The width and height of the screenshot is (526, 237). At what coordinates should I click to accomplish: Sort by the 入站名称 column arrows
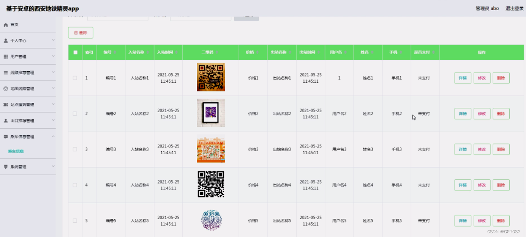click(x=148, y=52)
